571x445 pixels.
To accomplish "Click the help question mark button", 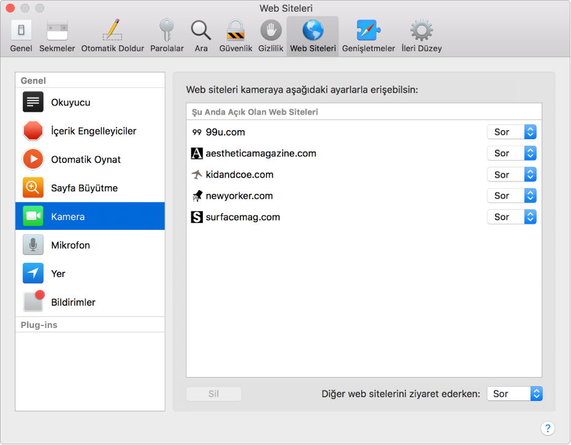I will 547,428.
